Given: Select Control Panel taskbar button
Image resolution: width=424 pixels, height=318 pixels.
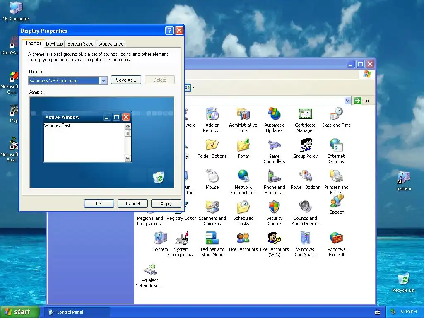Looking at the screenshot, I should [x=77, y=312].
